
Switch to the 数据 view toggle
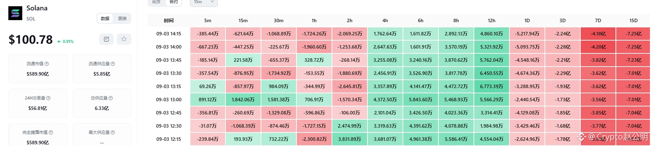105,19
